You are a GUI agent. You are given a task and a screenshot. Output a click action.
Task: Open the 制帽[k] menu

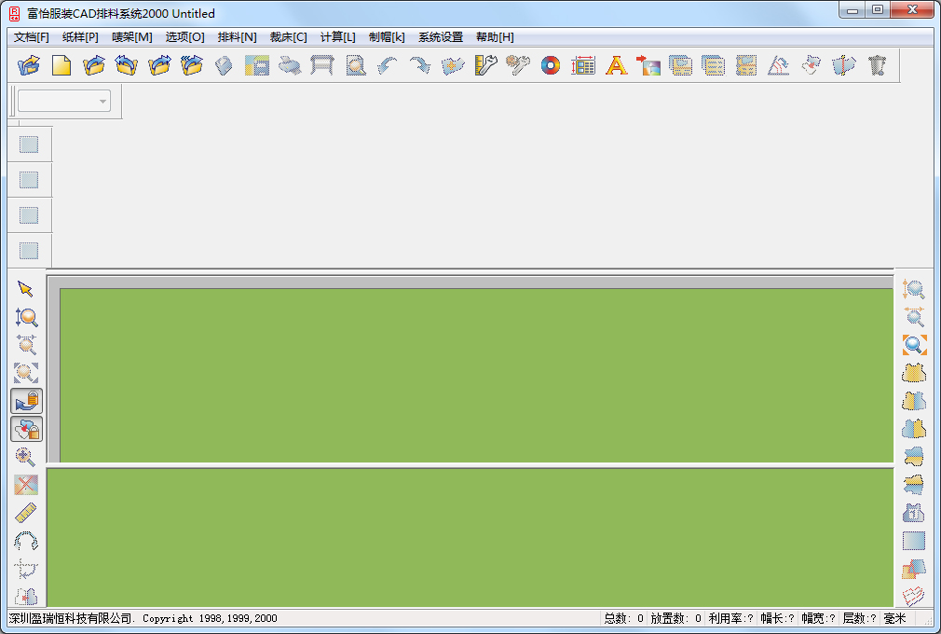[x=387, y=37]
